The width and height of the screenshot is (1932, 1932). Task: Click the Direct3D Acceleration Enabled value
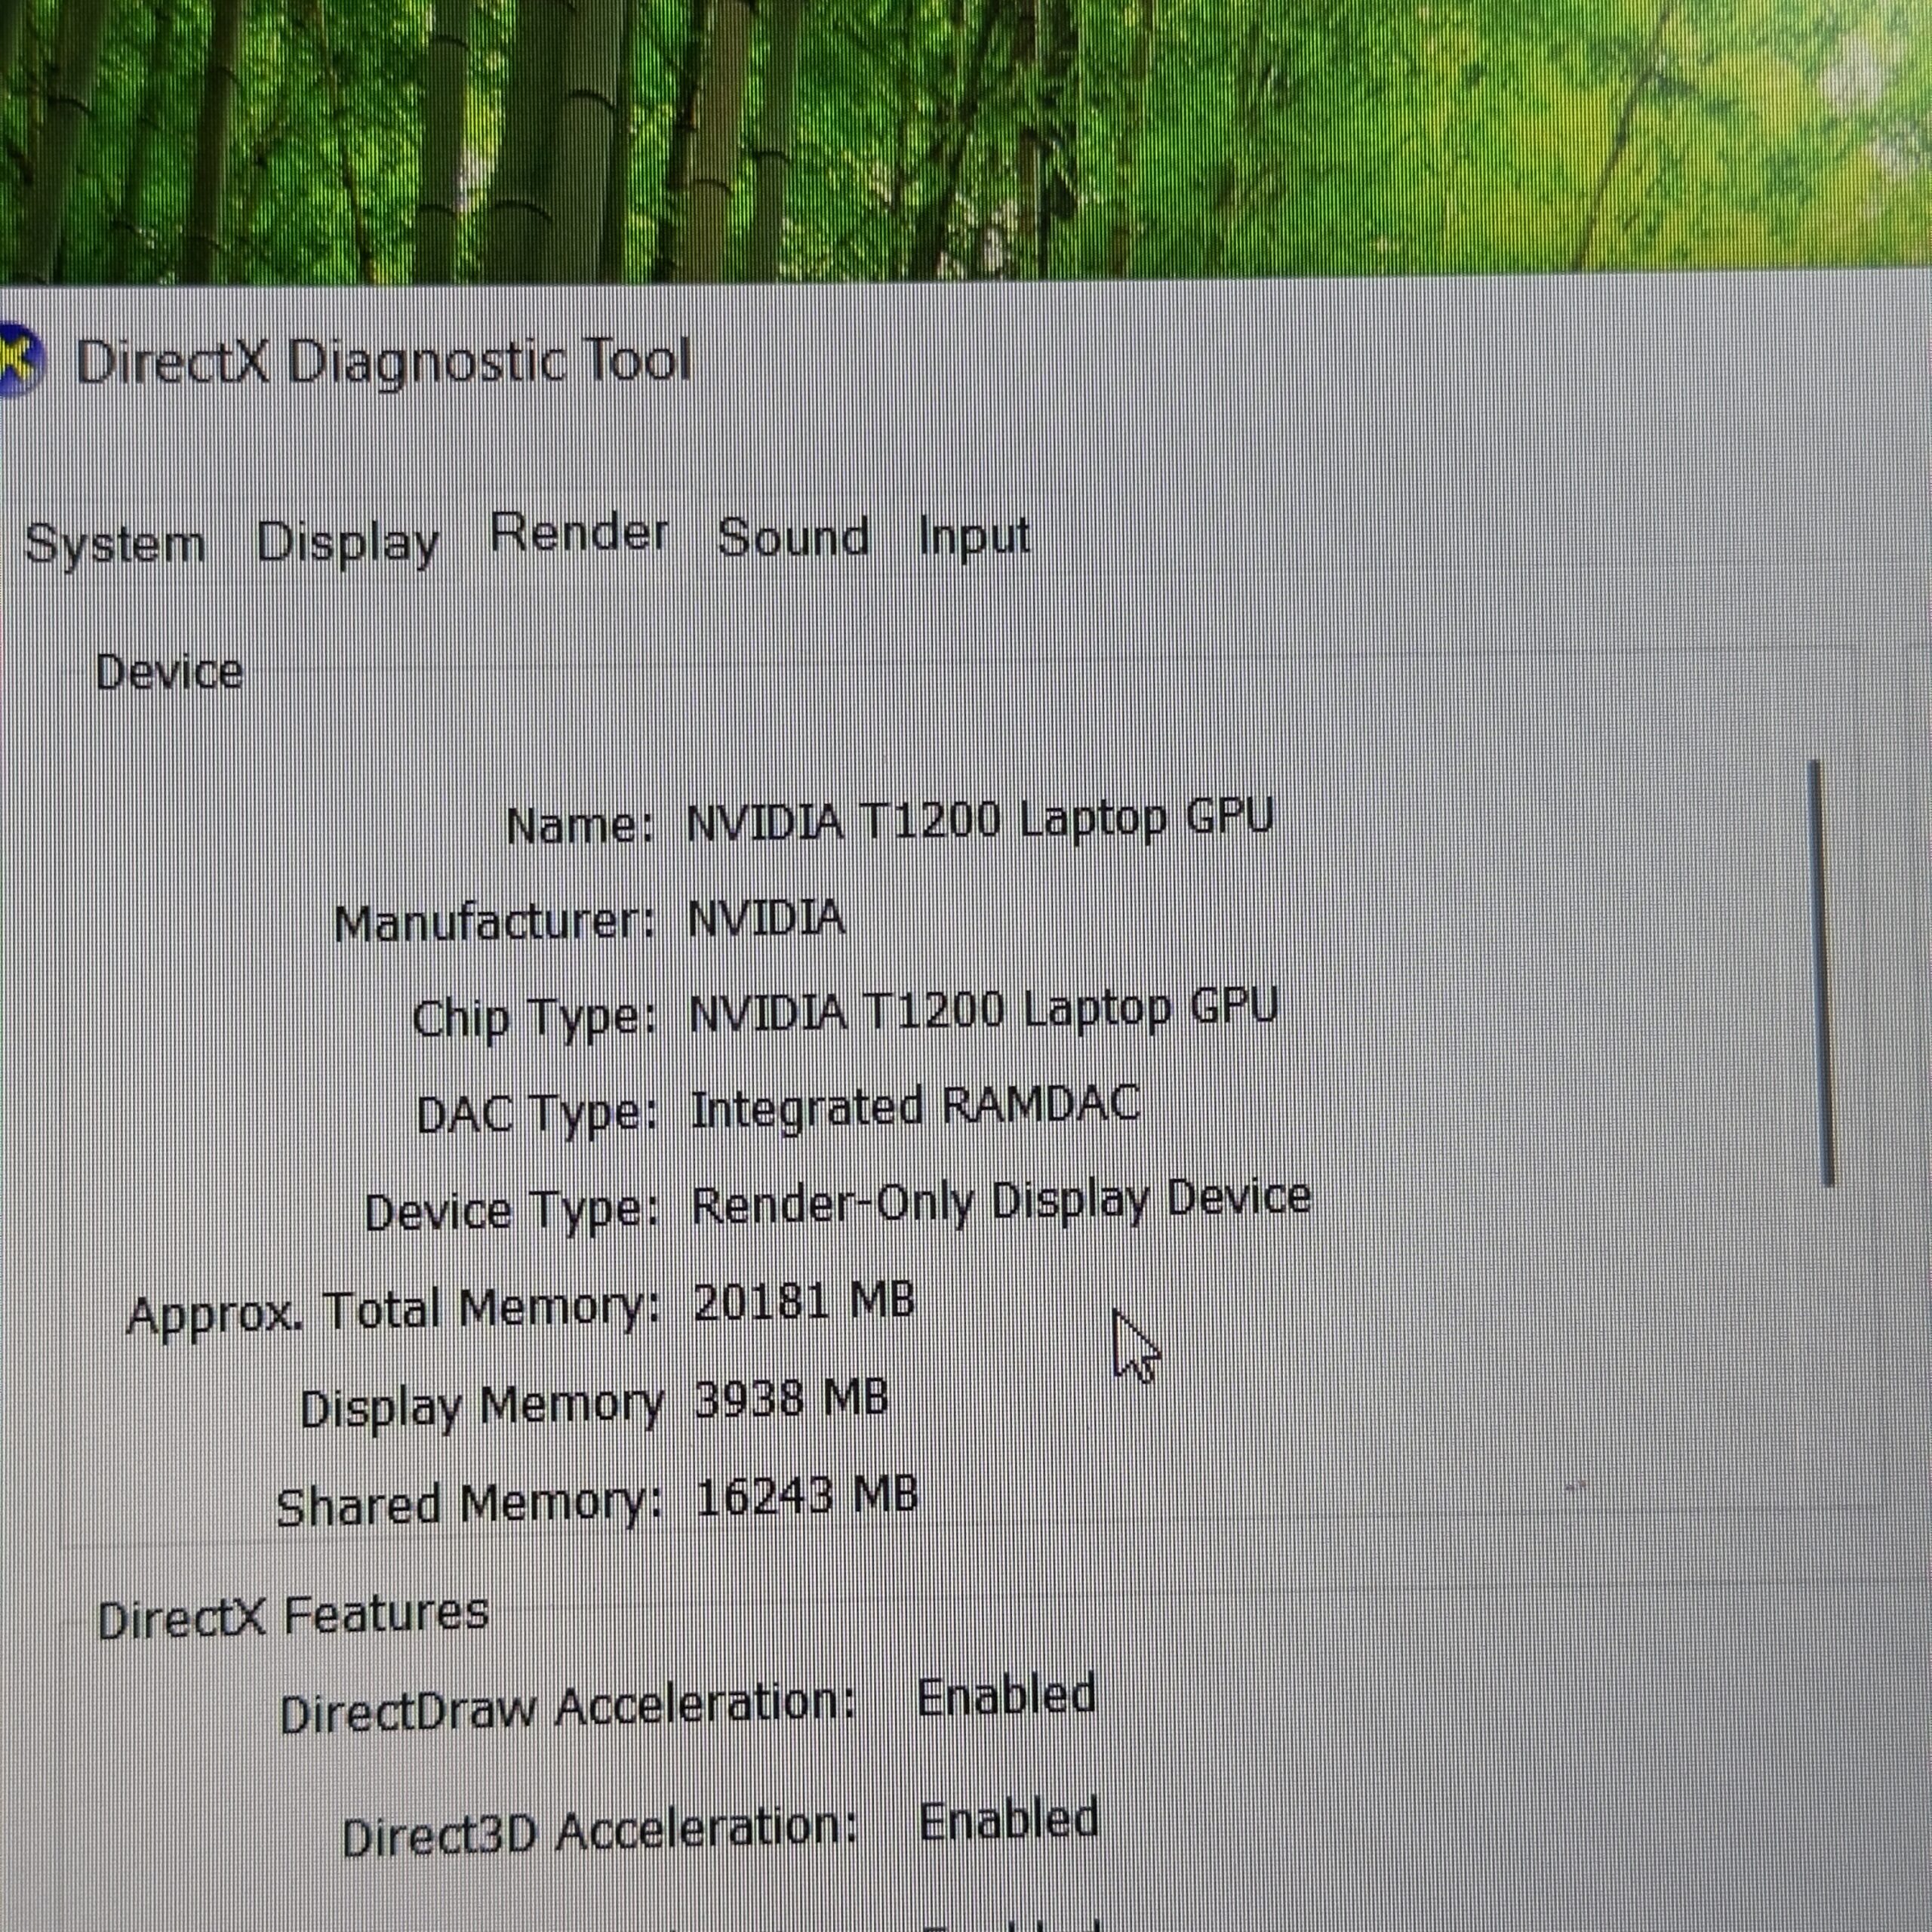[x=1008, y=1820]
